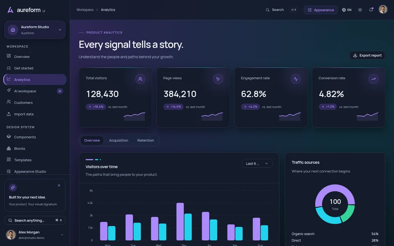Click the sparkle icon in promo card
The height and width of the screenshot is (246, 394).
click(x=13, y=187)
